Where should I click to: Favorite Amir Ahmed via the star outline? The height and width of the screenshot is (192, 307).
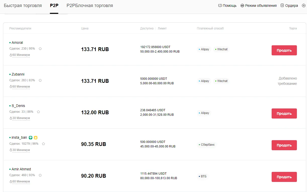pos(40,175)
